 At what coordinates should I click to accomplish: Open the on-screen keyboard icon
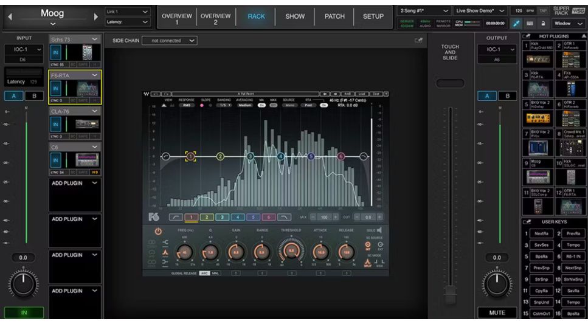tap(530, 23)
